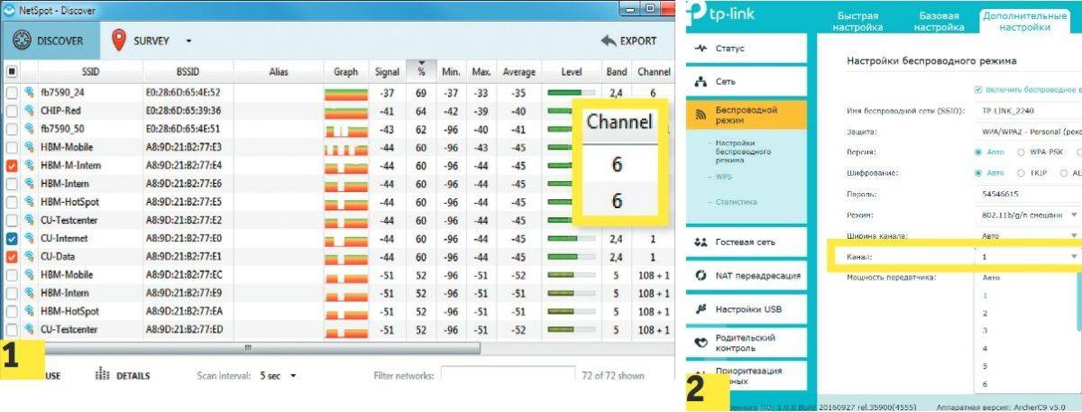Image resolution: width=1082 pixels, height=412 pixels.
Task: Select the Авто radio for Версия
Action: 978,151
